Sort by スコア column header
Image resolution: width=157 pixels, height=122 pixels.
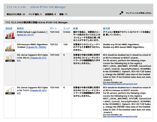pos(67,28)
